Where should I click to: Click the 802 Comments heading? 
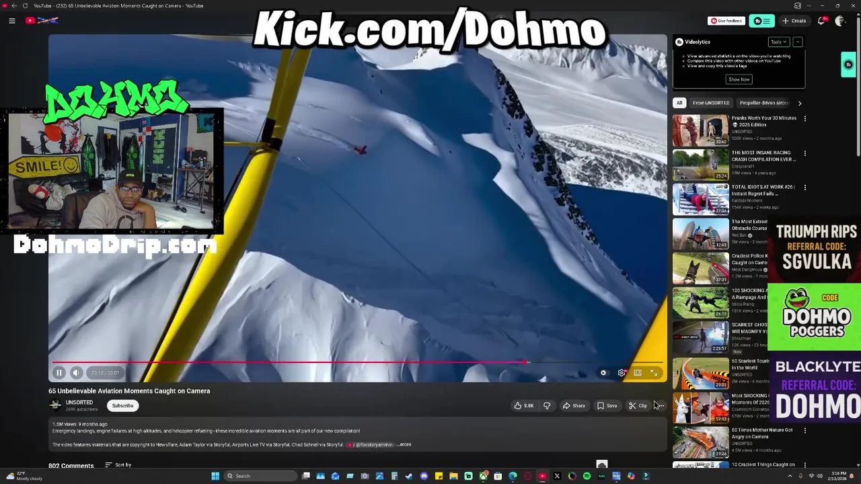71,465
